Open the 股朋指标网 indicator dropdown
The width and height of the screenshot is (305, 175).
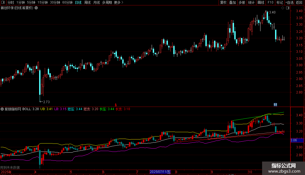point(2,109)
